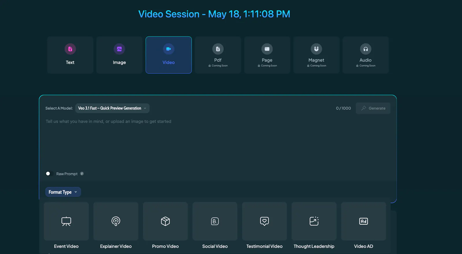The image size is (462, 254).
Task: Choose the Thought Leadership icon
Action: (314, 221)
